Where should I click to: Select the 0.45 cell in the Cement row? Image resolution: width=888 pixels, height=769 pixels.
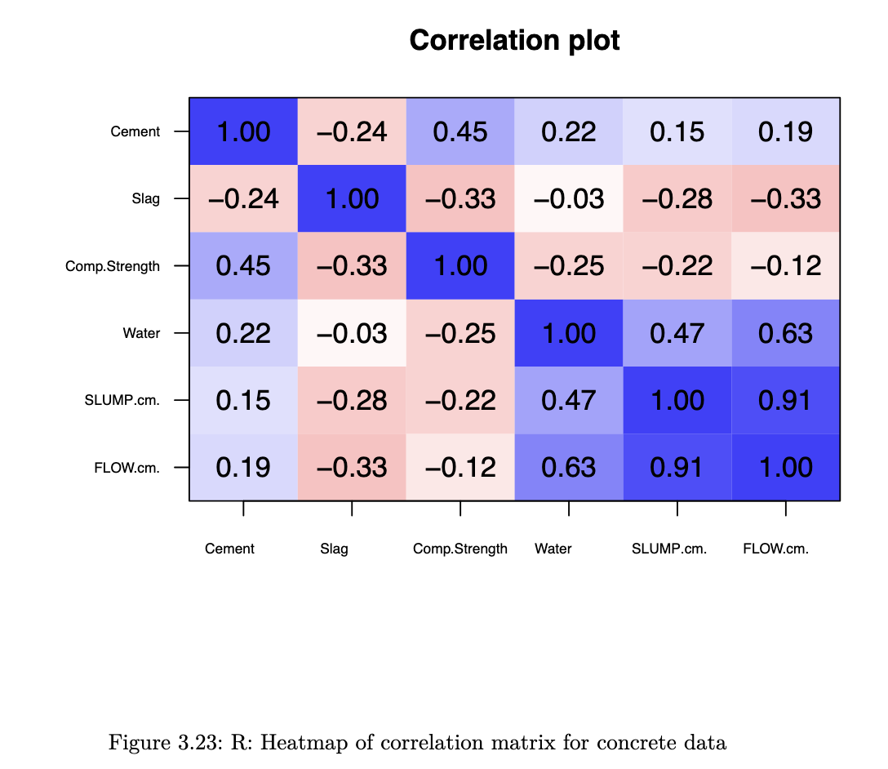click(x=460, y=131)
